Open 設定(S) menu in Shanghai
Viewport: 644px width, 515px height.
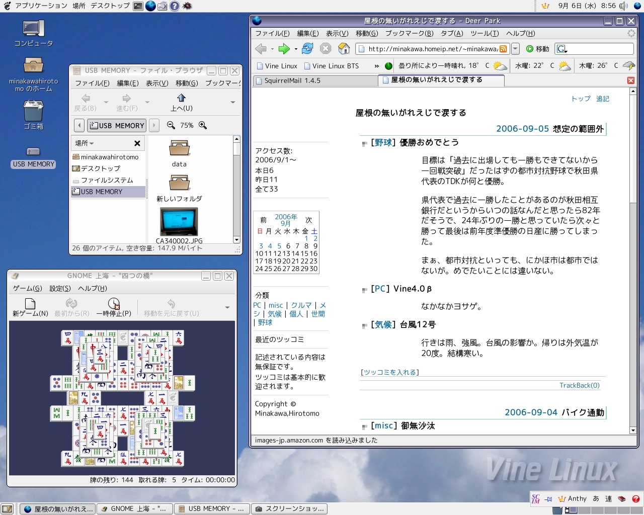point(60,288)
